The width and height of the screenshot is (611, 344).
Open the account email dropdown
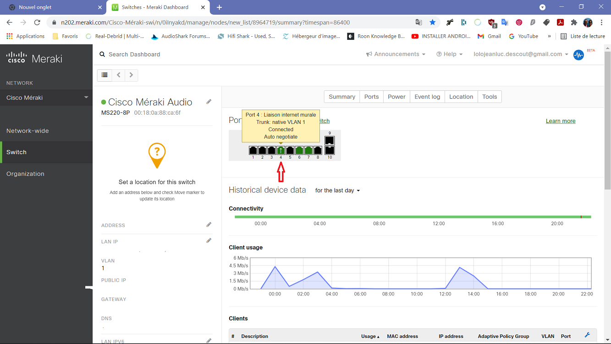(x=521, y=54)
